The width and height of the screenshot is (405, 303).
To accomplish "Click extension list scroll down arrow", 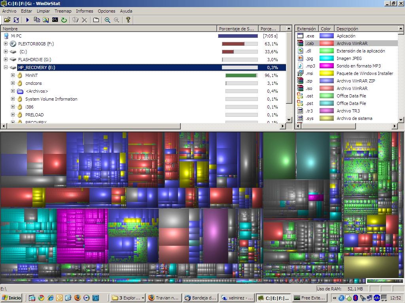I will 401,120.
